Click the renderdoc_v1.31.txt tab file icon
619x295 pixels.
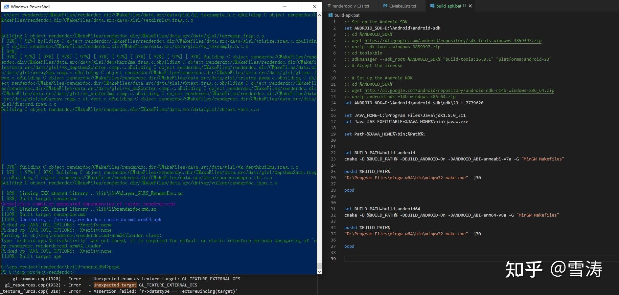click(x=329, y=6)
